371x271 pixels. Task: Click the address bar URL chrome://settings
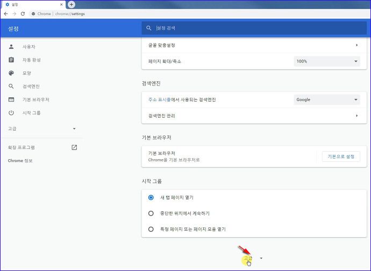(x=70, y=14)
